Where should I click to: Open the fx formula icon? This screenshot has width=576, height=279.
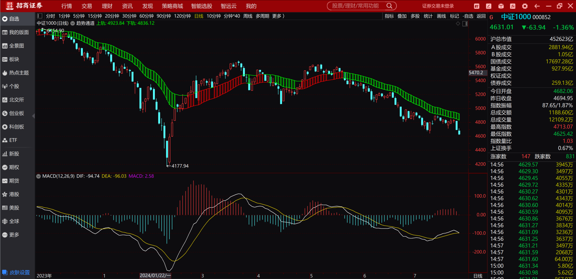click(x=513, y=6)
